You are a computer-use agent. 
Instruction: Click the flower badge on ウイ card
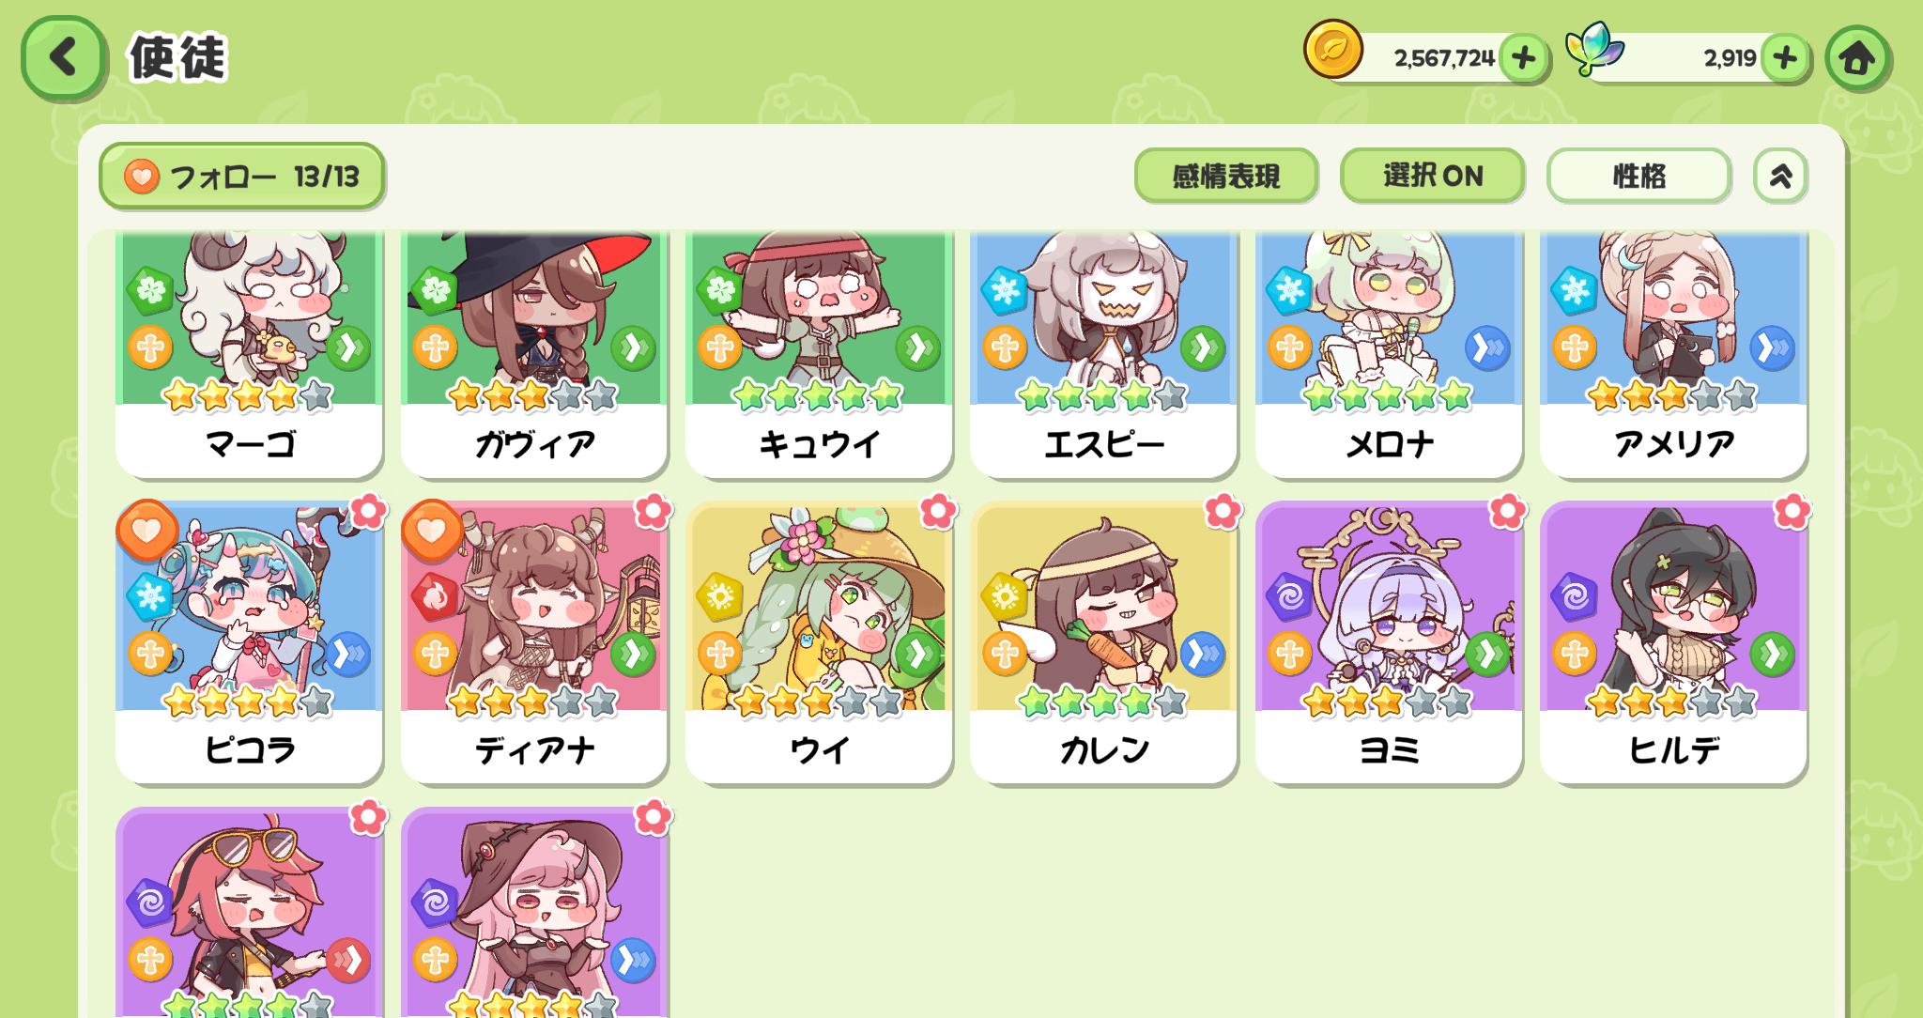click(937, 511)
